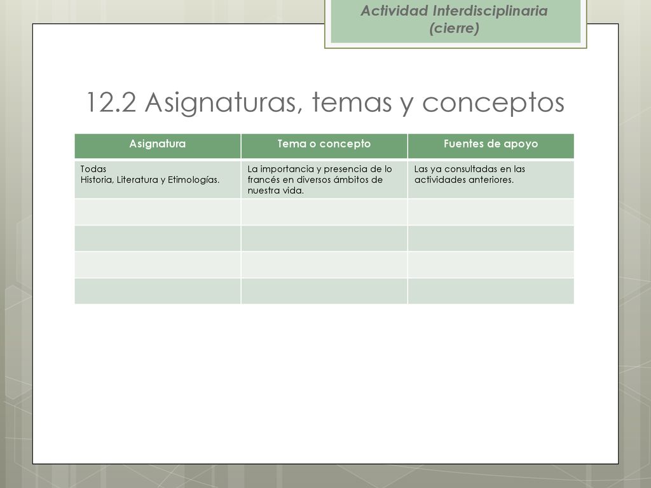Click the 'Todas' text in the first row

coord(93,169)
